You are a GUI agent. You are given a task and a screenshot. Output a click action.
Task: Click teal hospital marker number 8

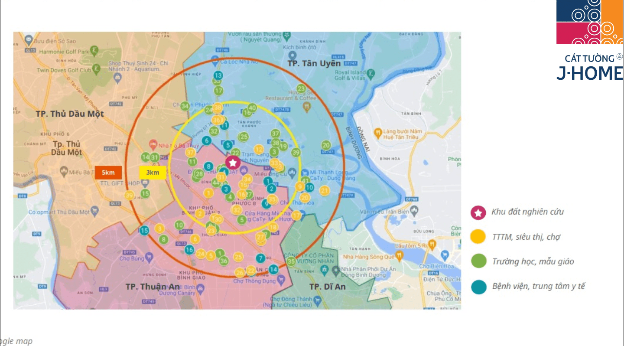tap(208, 166)
